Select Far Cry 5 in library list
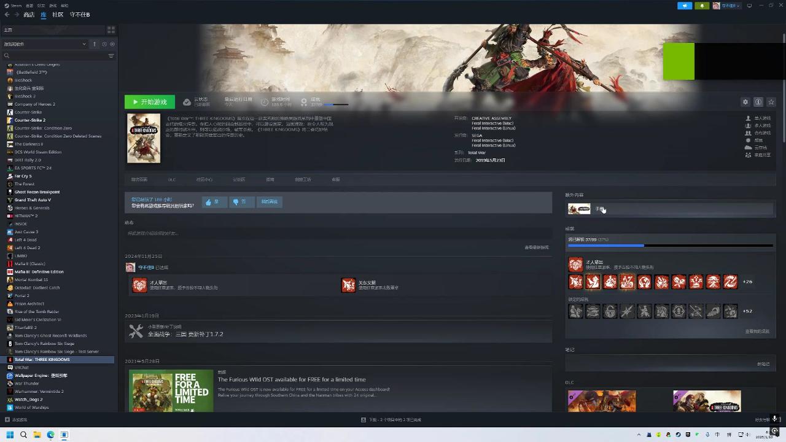The image size is (786, 442). (x=23, y=176)
